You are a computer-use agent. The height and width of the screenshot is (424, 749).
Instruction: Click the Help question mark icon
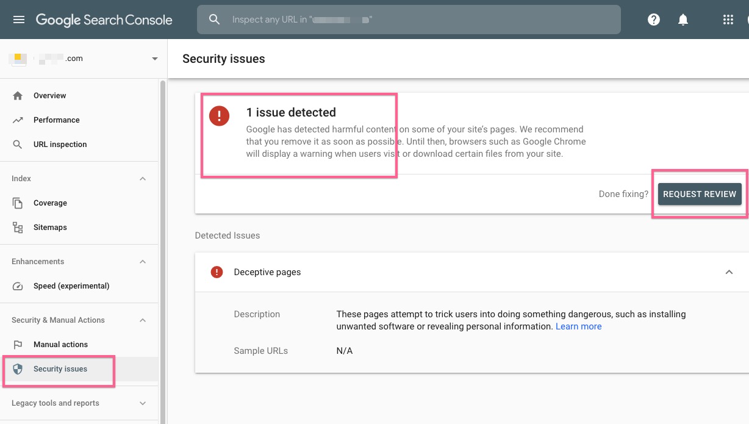click(654, 20)
